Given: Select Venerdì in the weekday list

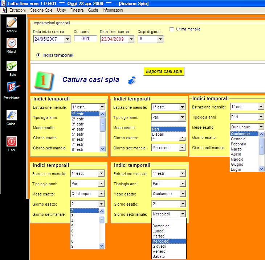Looking at the screenshot, I should [x=169, y=251].
